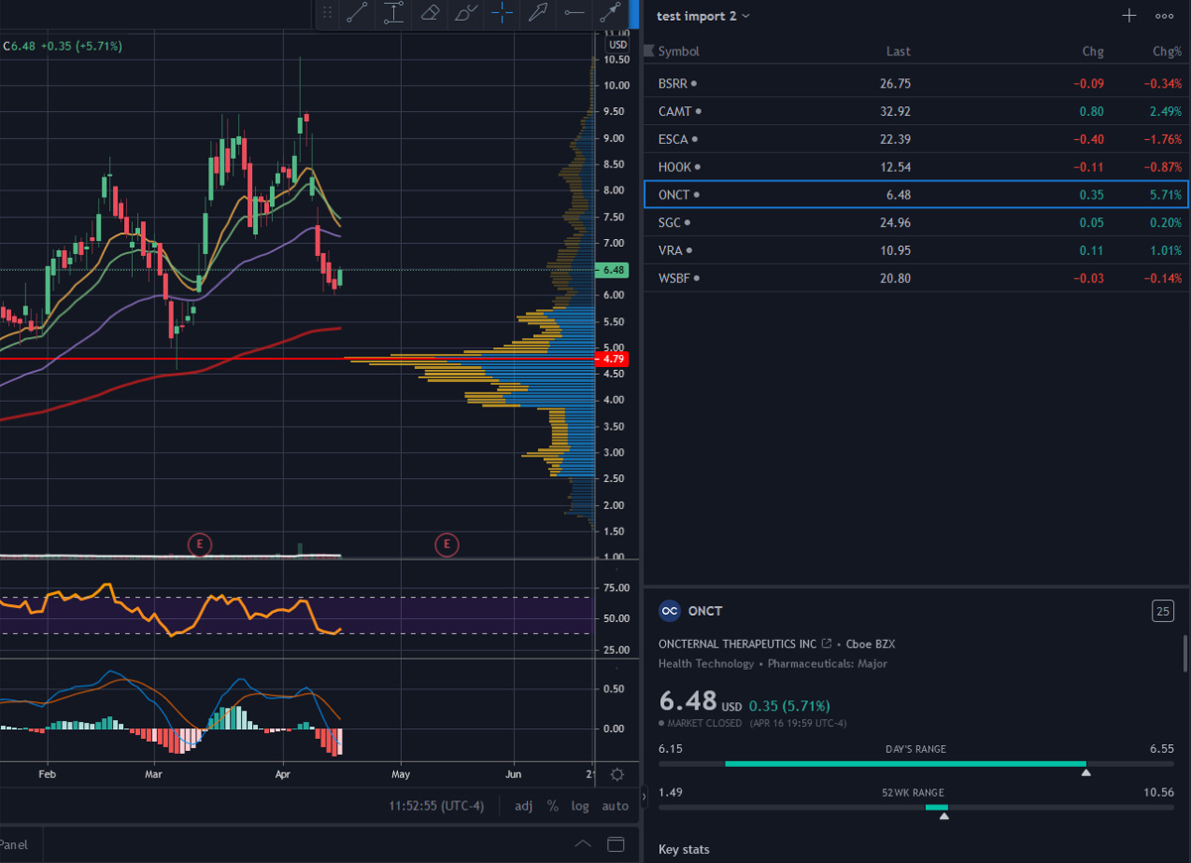This screenshot has width=1191, height=863.
Task: Click plus icon to add symbol to watchlist
Action: point(1128,16)
